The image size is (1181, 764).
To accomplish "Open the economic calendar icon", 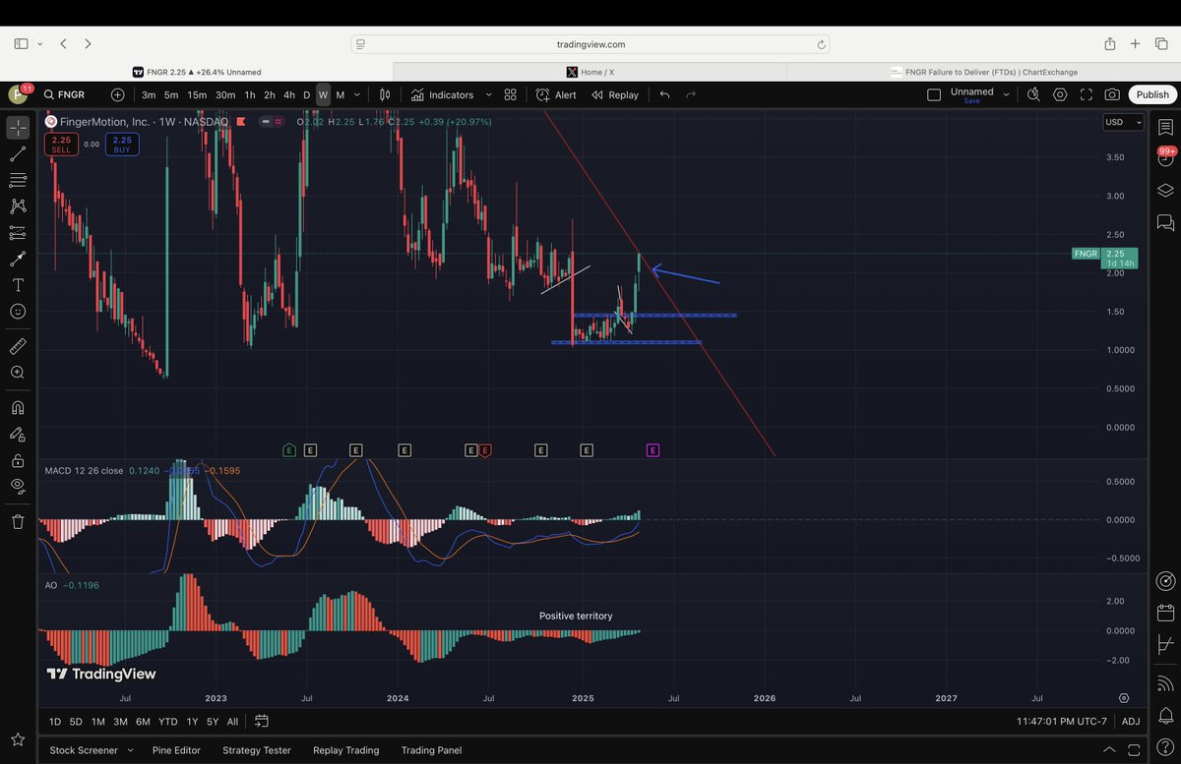I will (x=1166, y=614).
